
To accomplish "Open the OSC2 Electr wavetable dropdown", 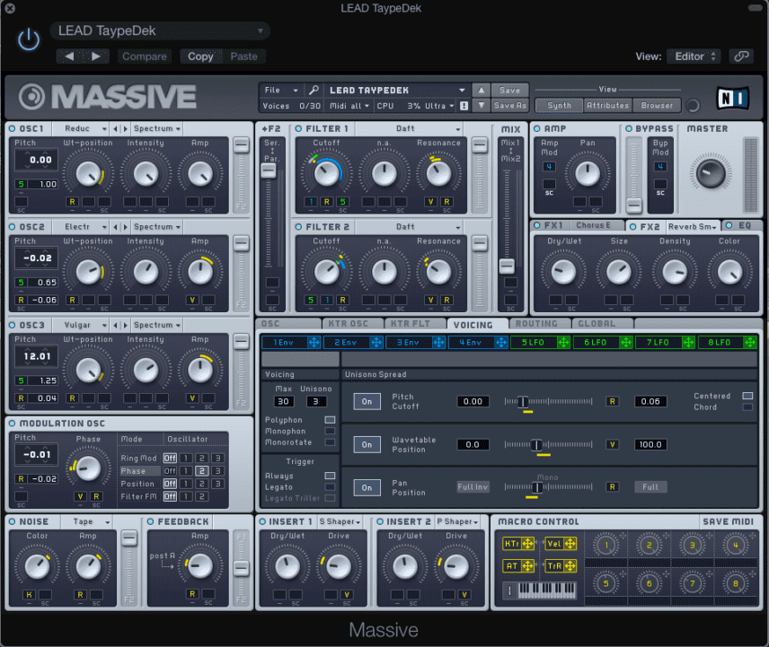I will pos(84,227).
